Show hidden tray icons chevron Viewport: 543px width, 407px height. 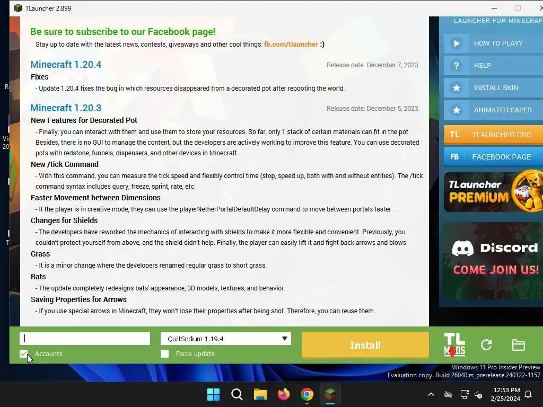point(431,394)
